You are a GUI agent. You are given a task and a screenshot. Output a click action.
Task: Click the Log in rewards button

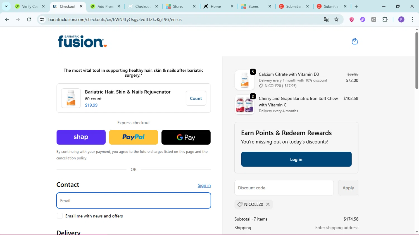click(296, 159)
